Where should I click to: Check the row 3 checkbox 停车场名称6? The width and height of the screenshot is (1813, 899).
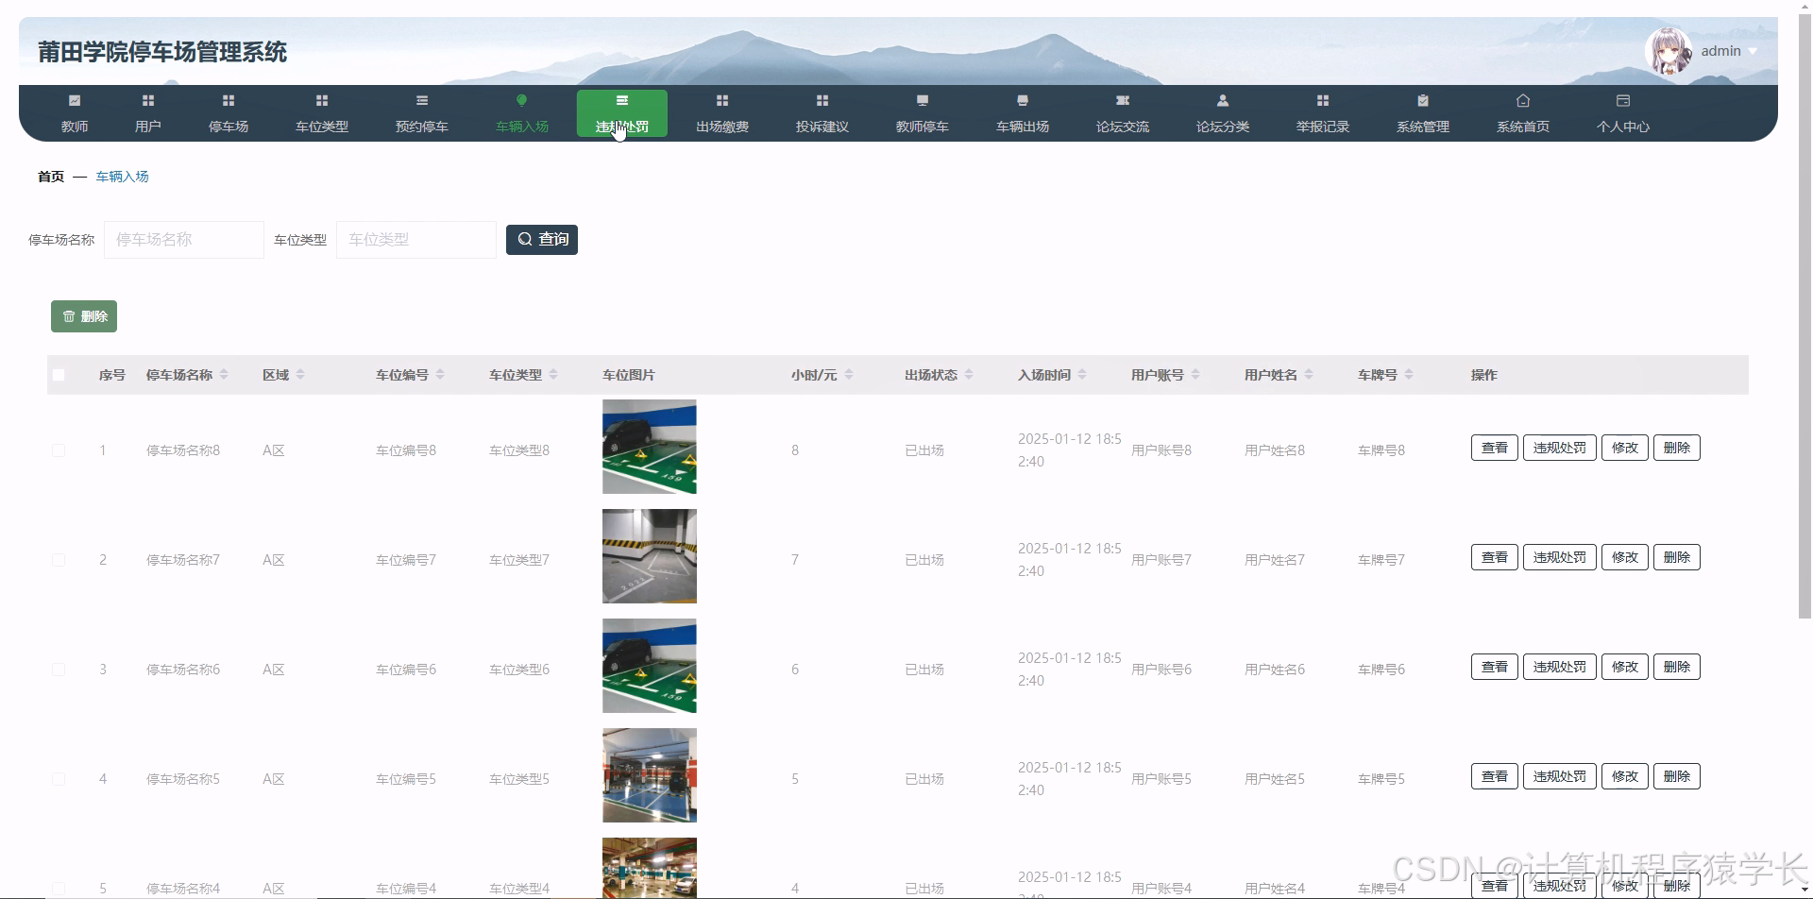[59, 670]
